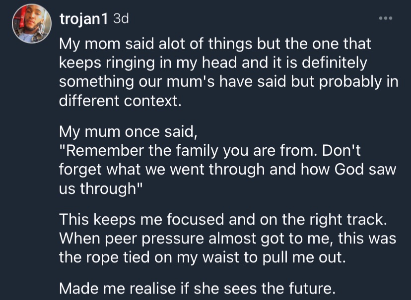Click the word 'definitely' in first paragraph
Screen dimensions: 411x300
[334, 63]
